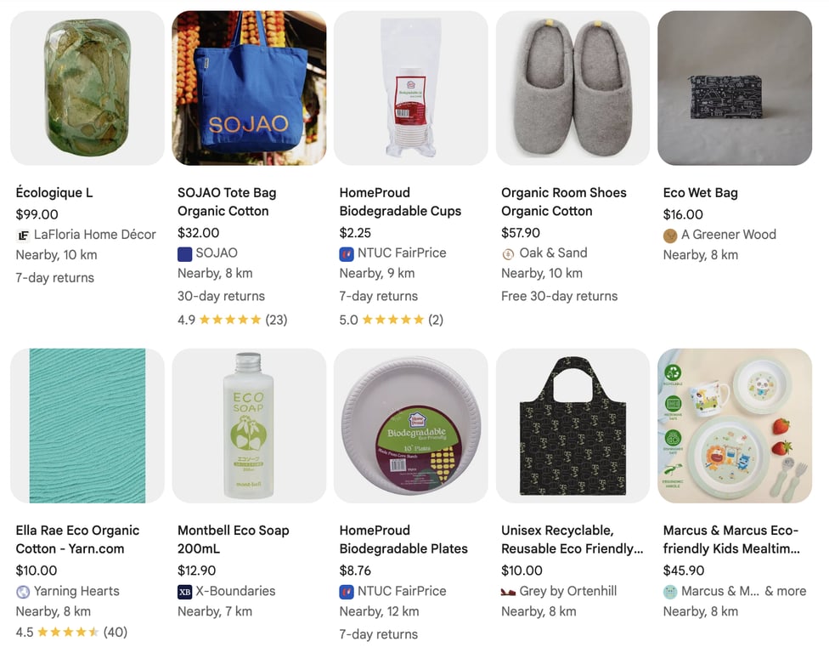This screenshot has height=653, width=829.
Task: Click the Oak & Sand seller icon
Action: click(x=508, y=253)
